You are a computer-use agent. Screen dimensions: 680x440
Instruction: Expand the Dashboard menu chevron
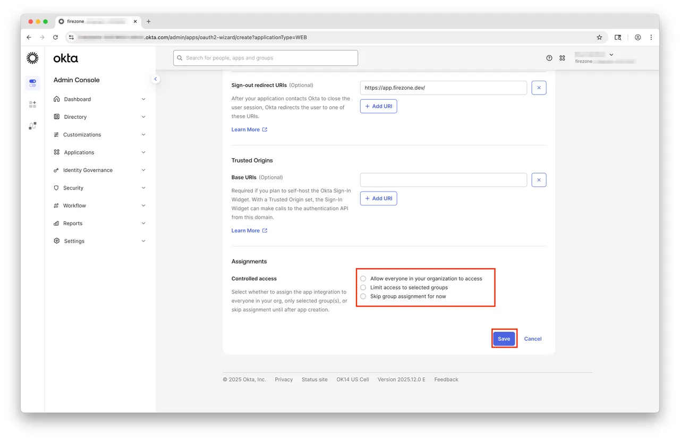[143, 99]
